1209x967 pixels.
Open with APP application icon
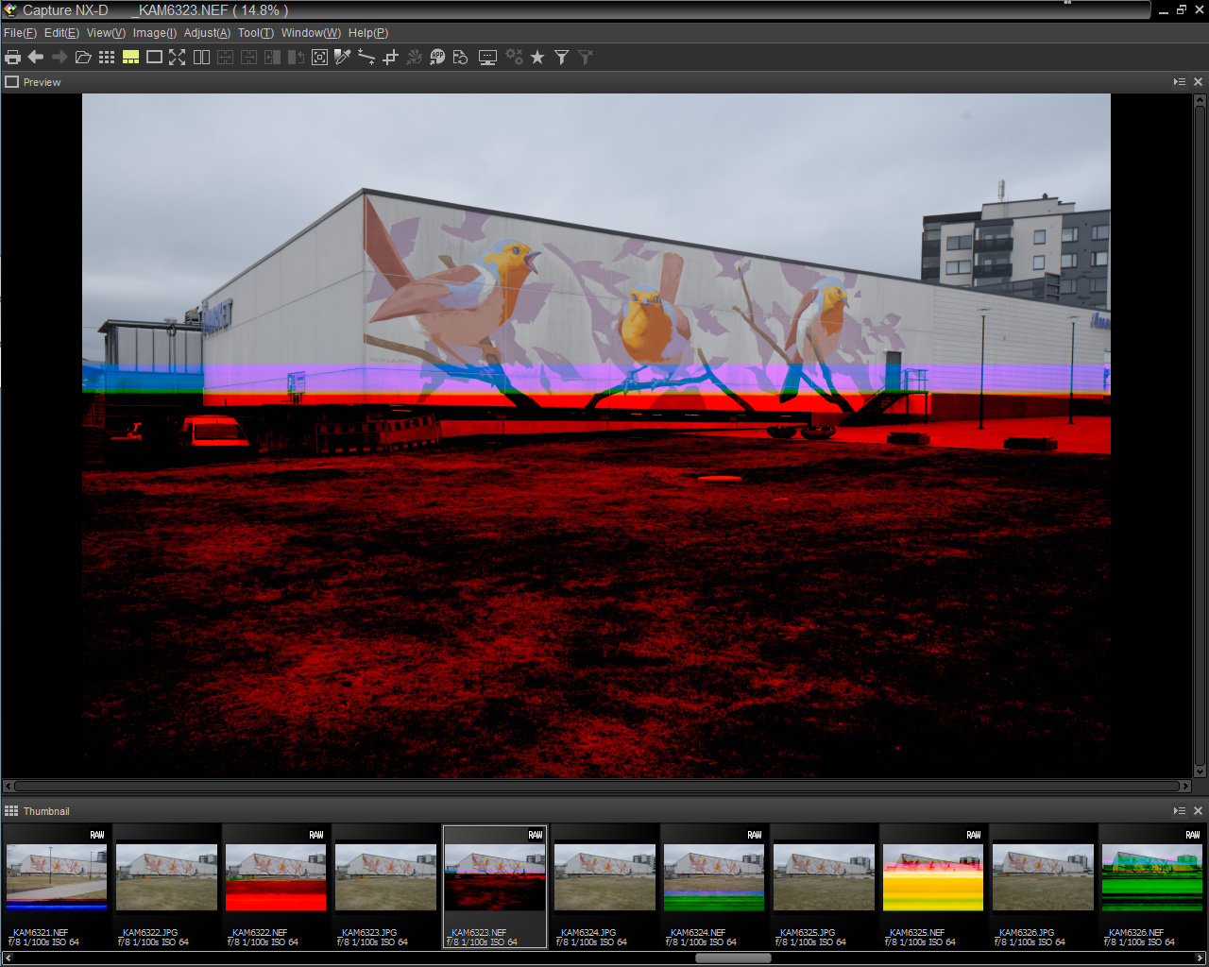[437, 58]
